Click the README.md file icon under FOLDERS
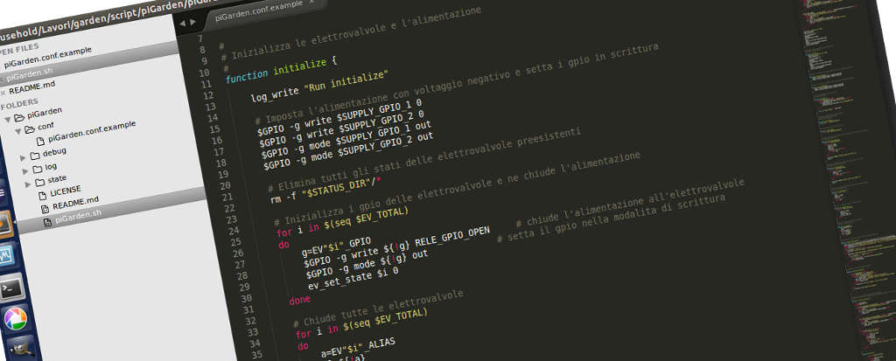Viewport: 896px width, 361px height. pyautogui.click(x=45, y=209)
